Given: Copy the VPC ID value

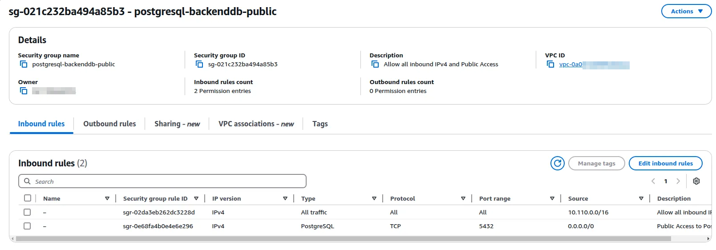Looking at the screenshot, I should coord(550,65).
